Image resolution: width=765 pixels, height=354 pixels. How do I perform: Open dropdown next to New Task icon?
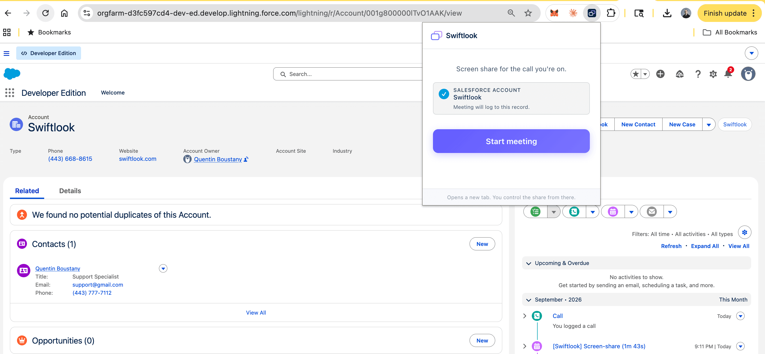[x=553, y=212]
